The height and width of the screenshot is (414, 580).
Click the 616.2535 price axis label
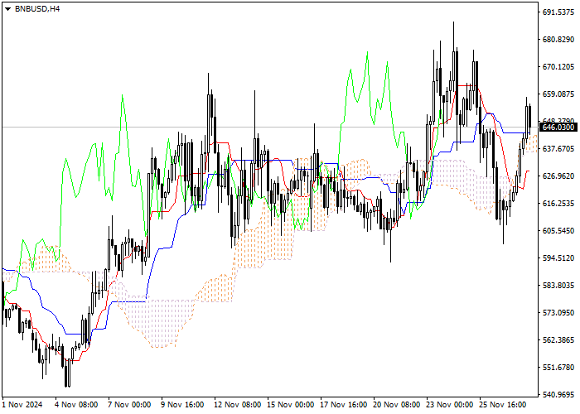click(x=558, y=204)
